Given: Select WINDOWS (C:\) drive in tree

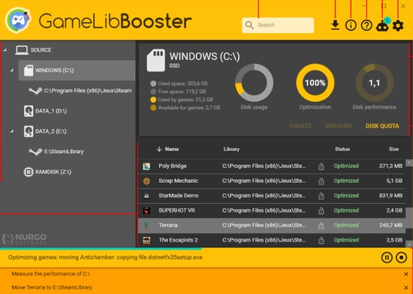Looking at the screenshot, I should tap(77, 70).
